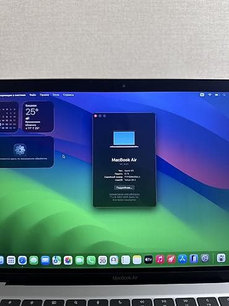Viewport: 229px width, 306px height.
Task: Minimize the About This Mac window
Action: click(x=100, y=116)
